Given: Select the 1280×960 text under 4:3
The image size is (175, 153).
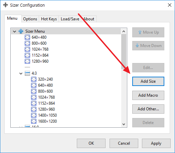Looking at the screenshot, I should point(46,109).
